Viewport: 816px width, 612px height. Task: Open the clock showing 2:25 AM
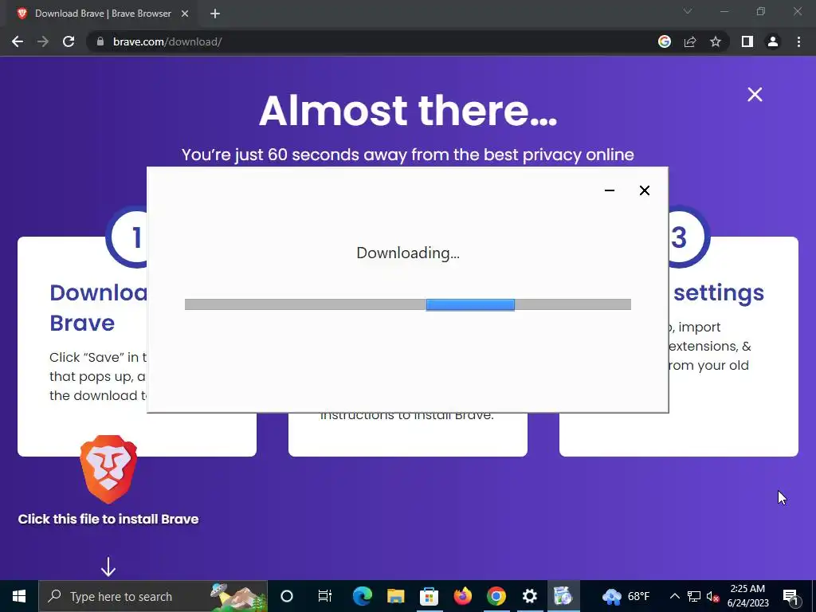(747, 596)
